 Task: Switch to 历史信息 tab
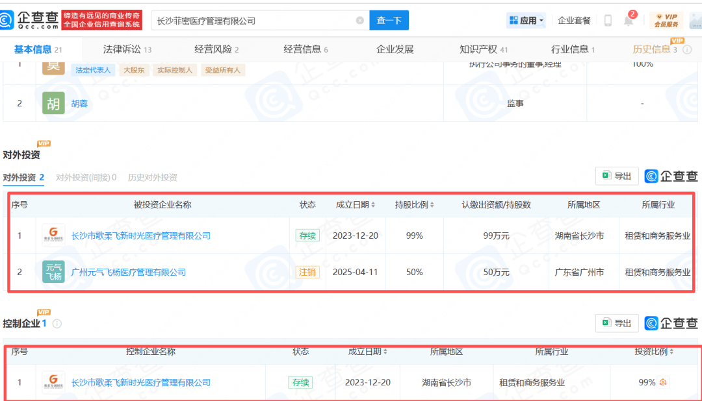click(x=655, y=49)
